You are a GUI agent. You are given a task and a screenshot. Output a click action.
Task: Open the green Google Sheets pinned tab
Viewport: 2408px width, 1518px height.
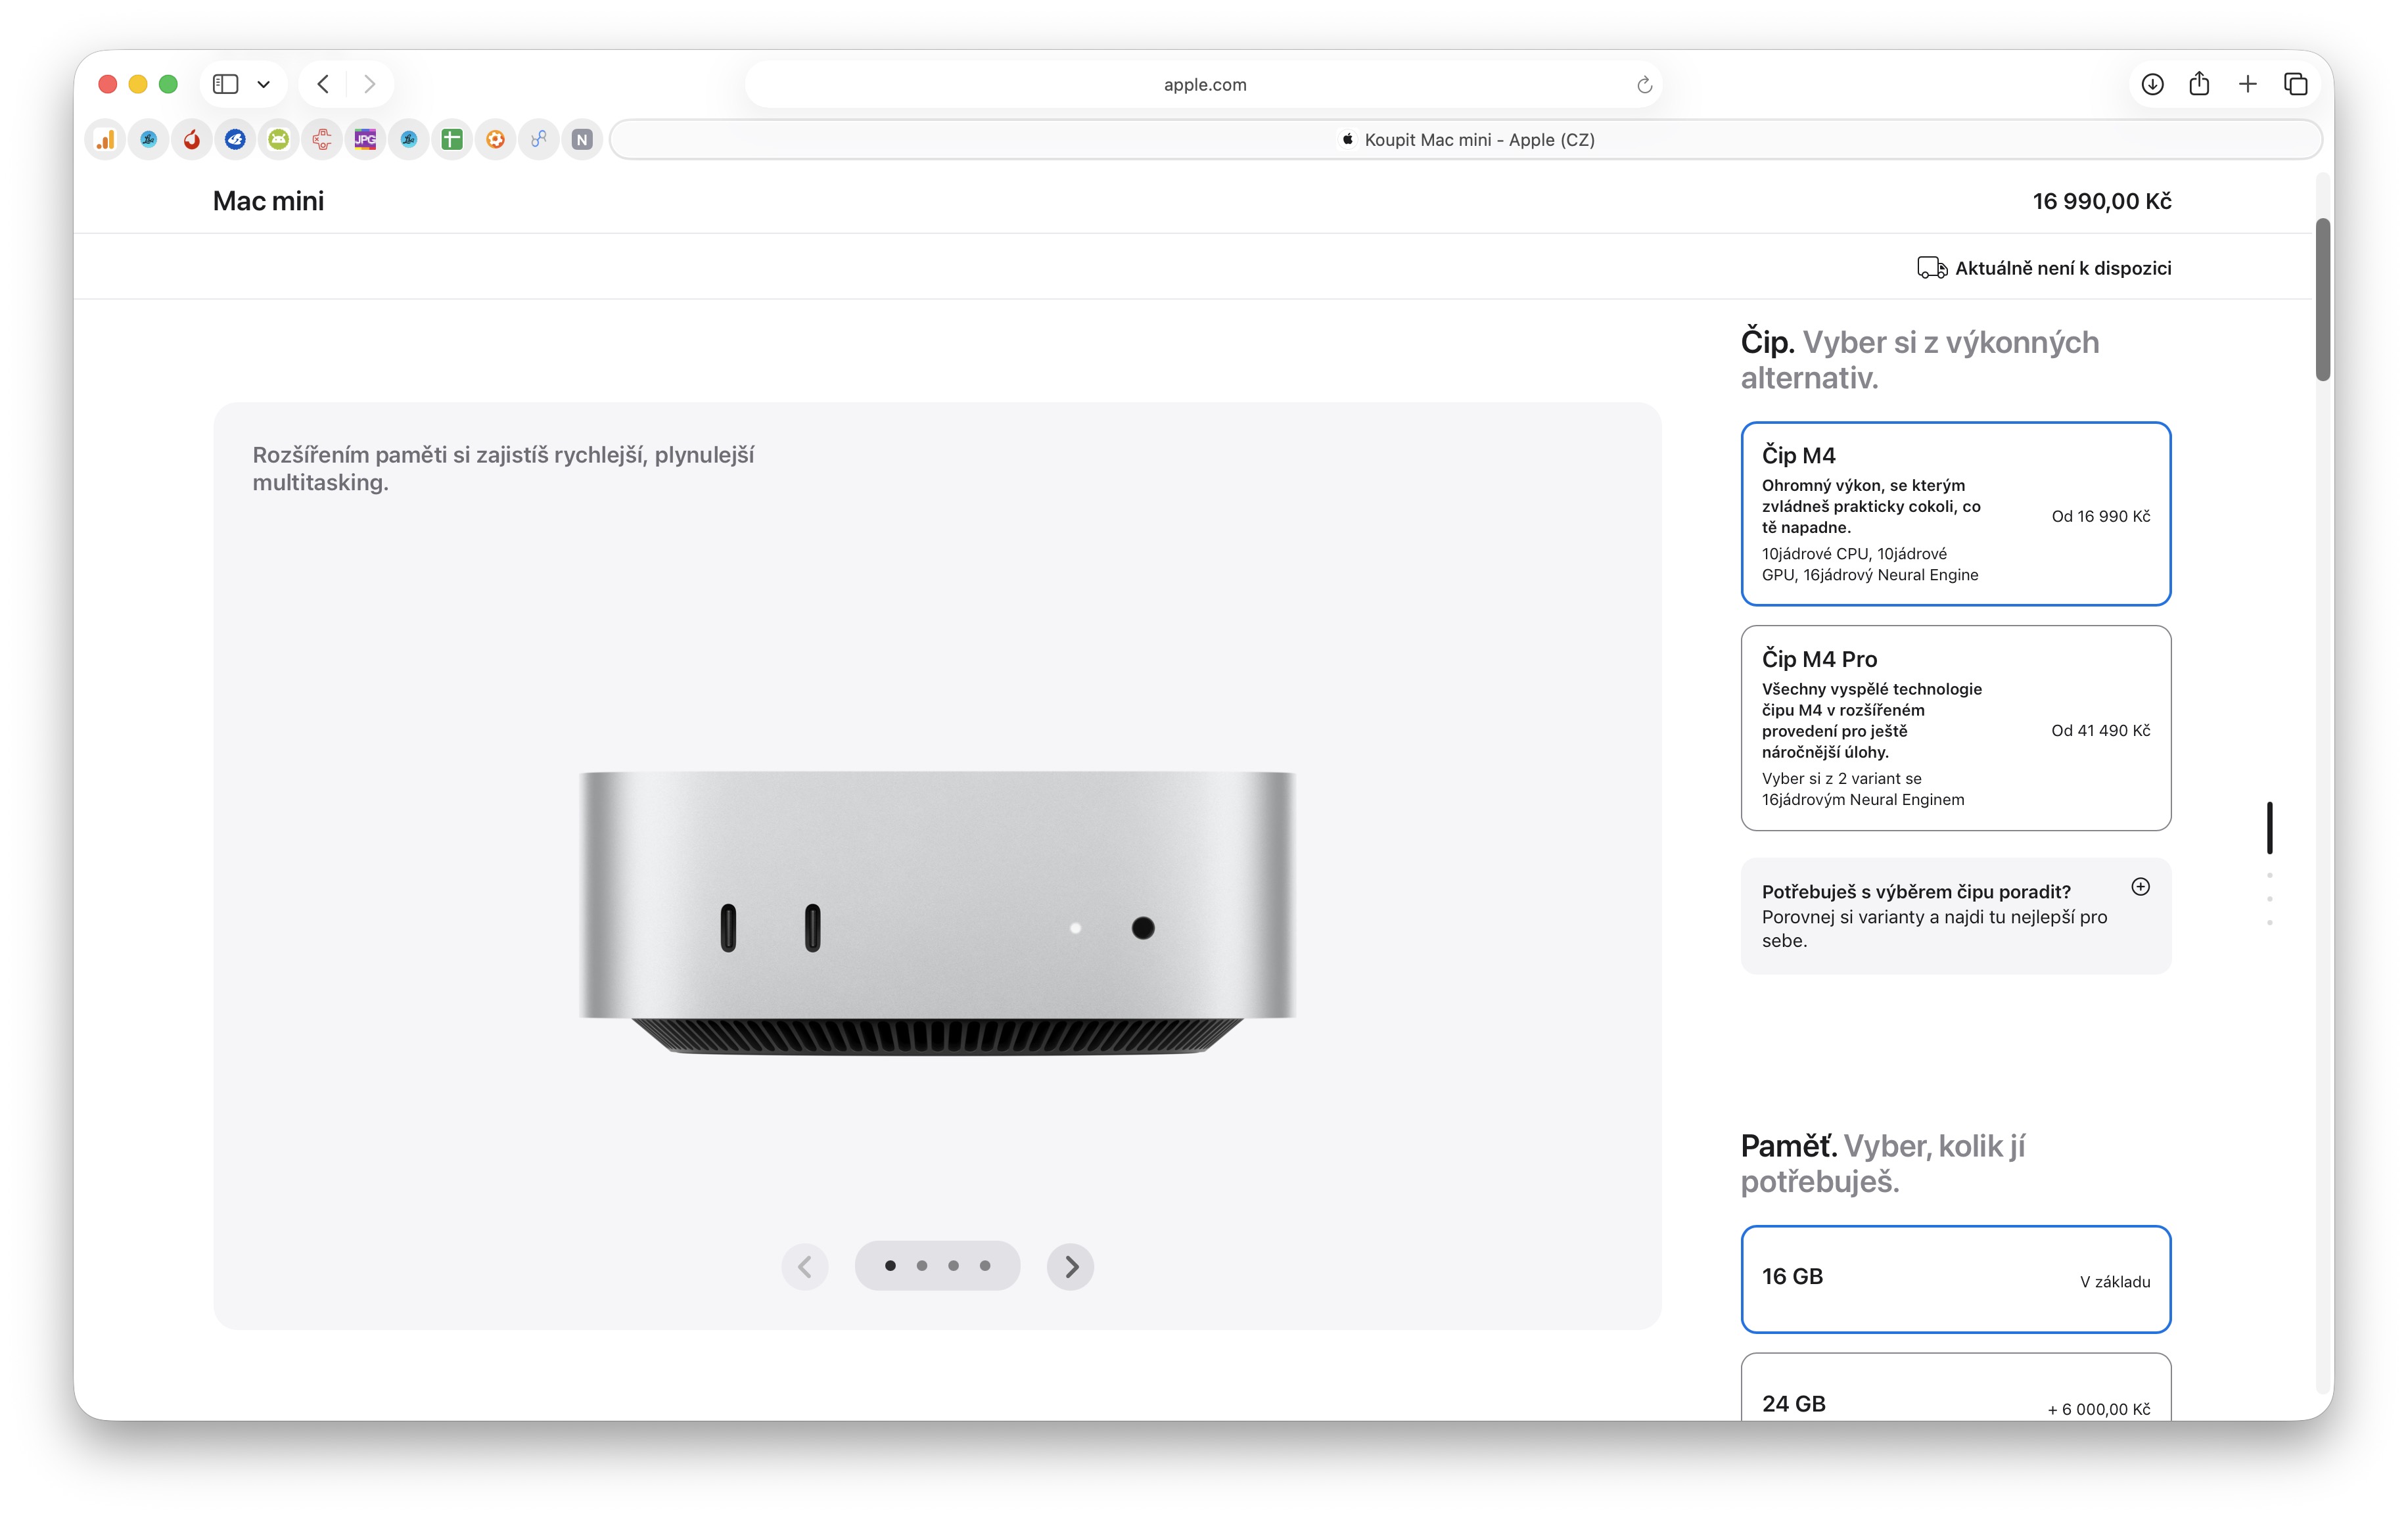[452, 140]
